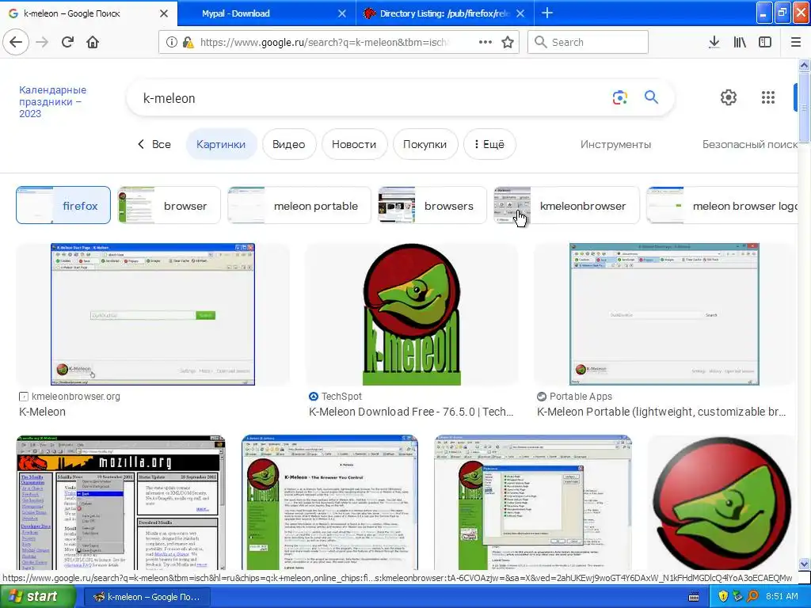Open K-Meleon Portable lightweight result title
This screenshot has width=811, height=608.
pos(661,412)
